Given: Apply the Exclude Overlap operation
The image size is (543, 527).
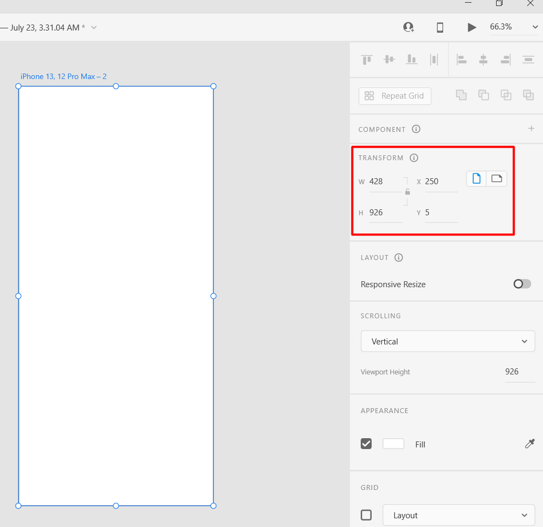Looking at the screenshot, I should pyautogui.click(x=528, y=94).
